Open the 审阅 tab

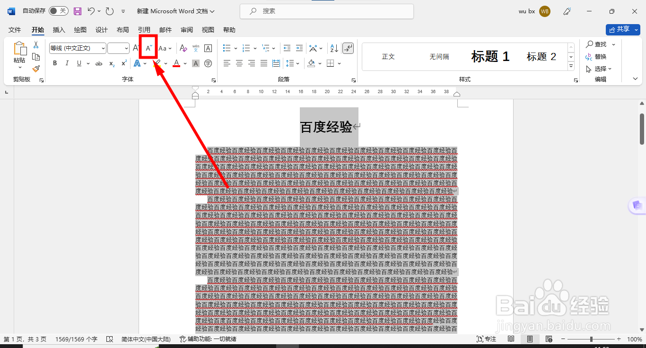point(187,30)
